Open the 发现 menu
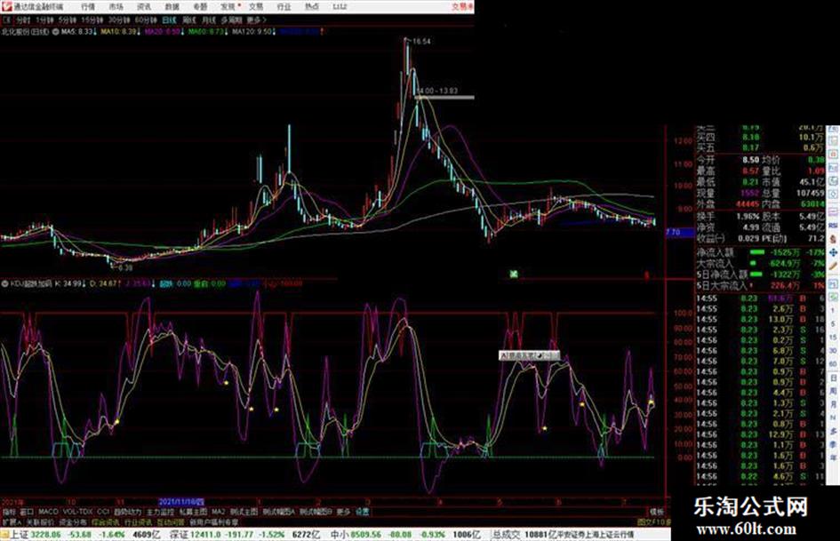This screenshot has width=840, height=541. coord(228,6)
